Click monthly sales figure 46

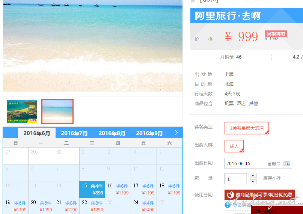point(239,57)
